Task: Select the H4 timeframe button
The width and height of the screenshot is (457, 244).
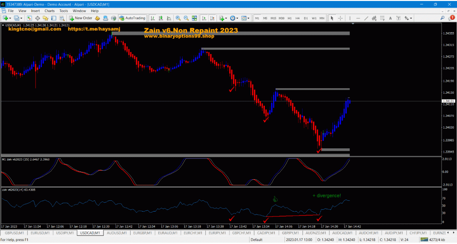Action: click(x=297, y=18)
